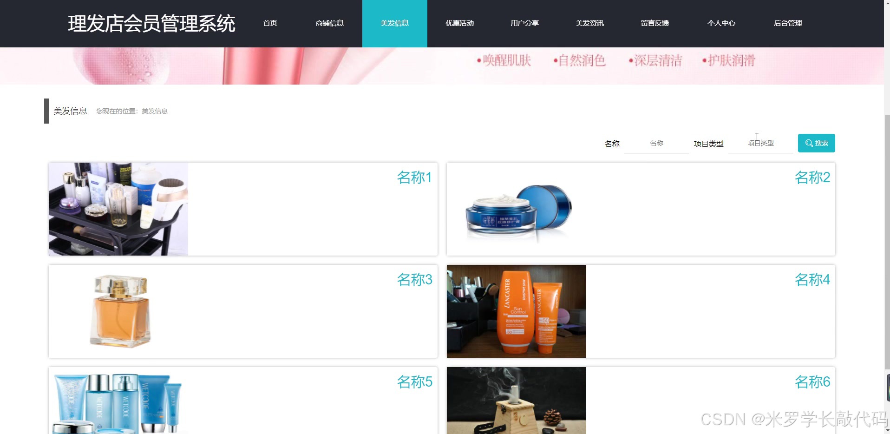Open the 名称1 cosmetics cart thumbnail
890x434 pixels.
118,209
